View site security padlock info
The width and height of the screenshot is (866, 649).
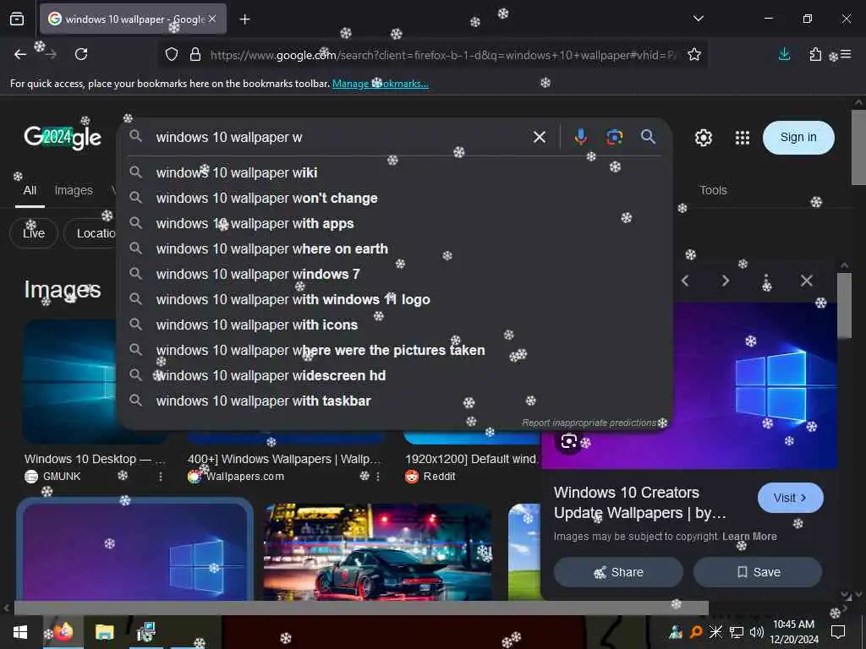[195, 54]
